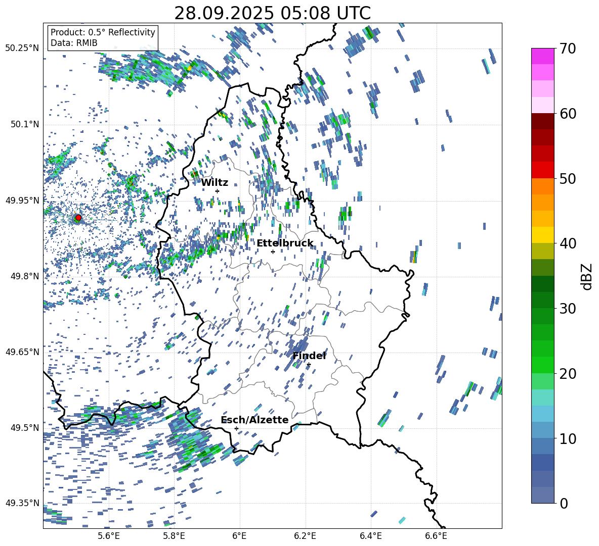The image size is (599, 546).
Task: Click the 50 value on colorbar
Action: (568, 178)
